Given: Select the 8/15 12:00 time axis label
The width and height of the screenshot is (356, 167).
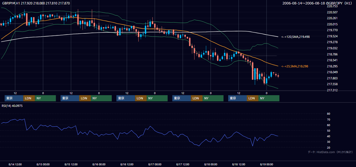Looking at the screenshot, I should pos(71,164).
